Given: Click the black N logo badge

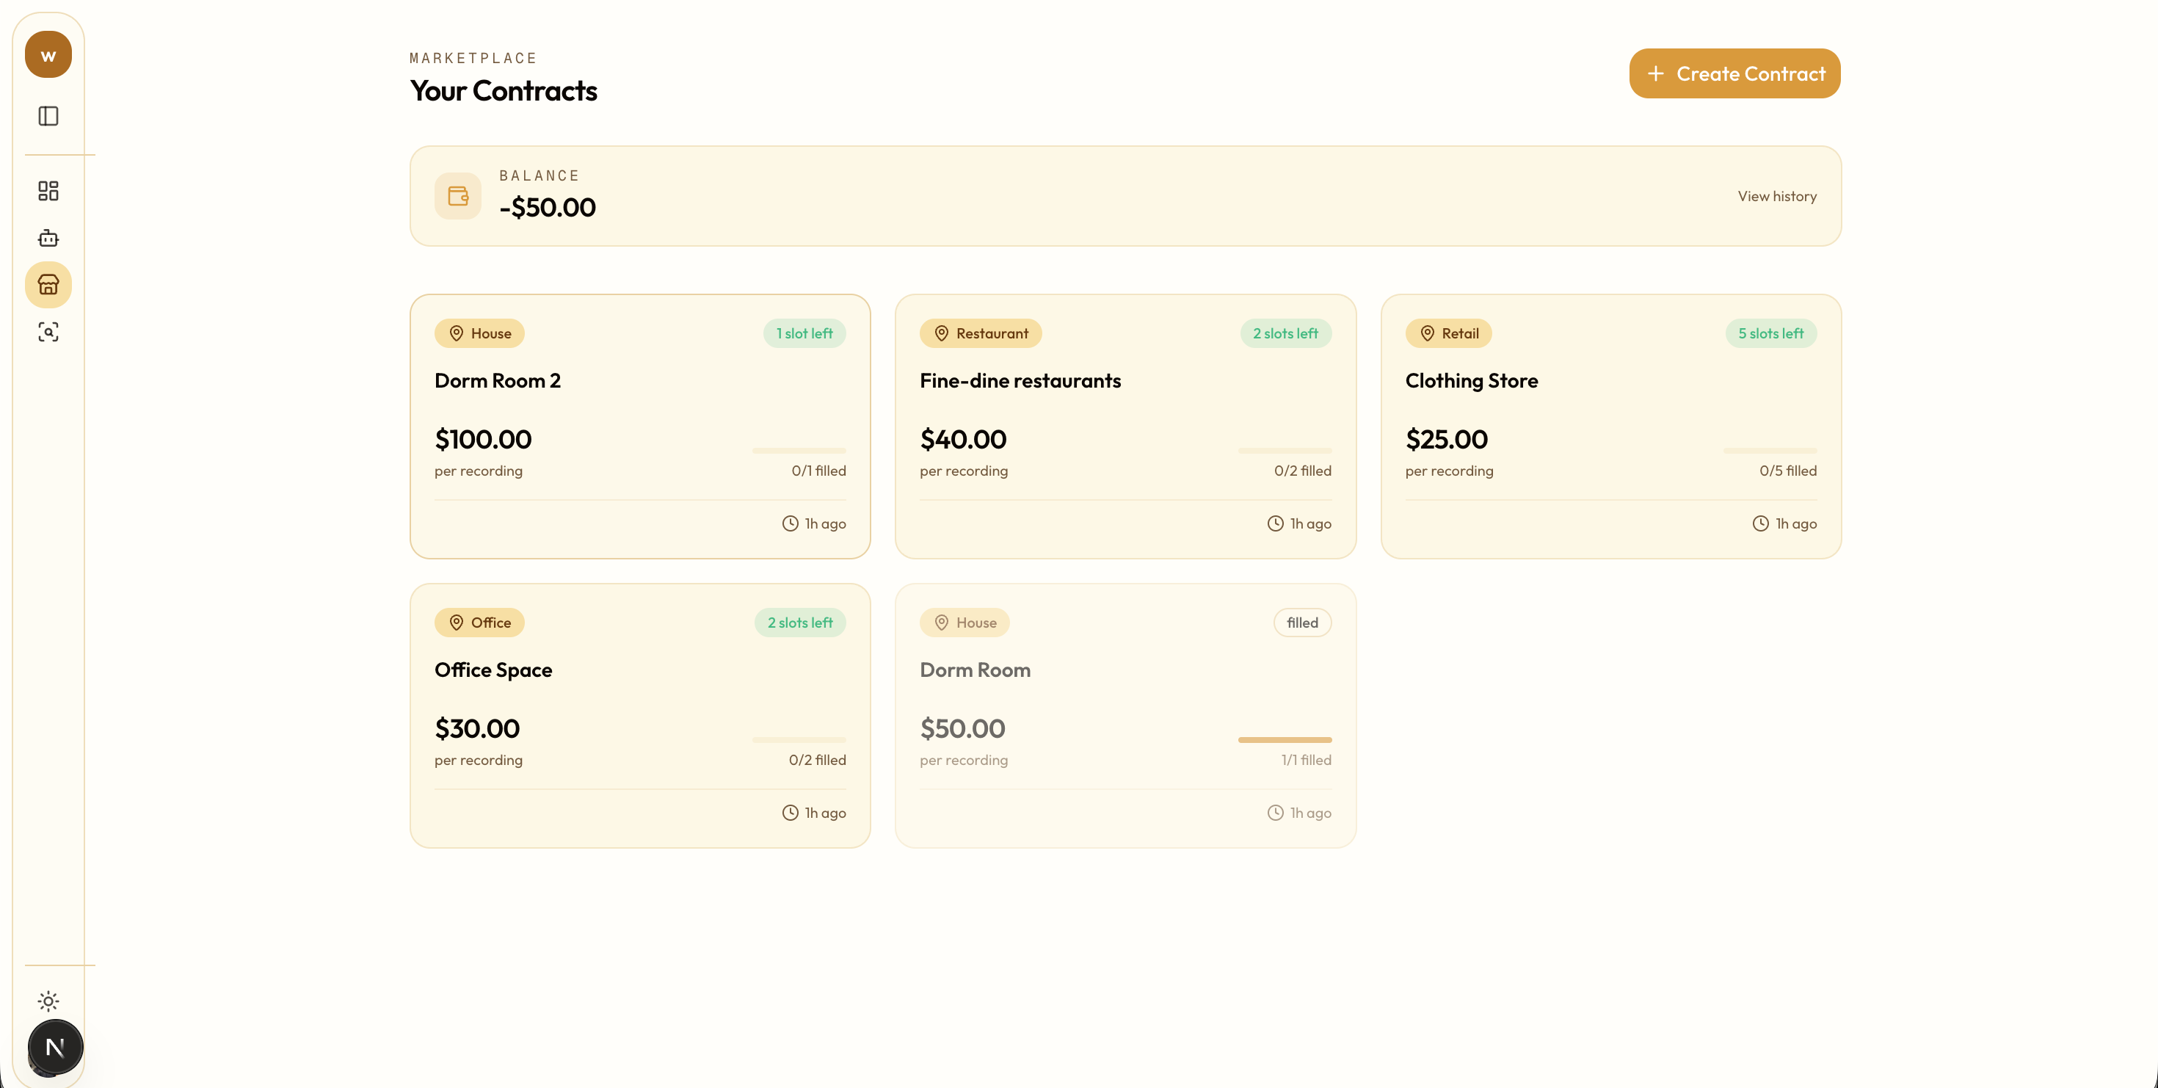Looking at the screenshot, I should click(55, 1047).
